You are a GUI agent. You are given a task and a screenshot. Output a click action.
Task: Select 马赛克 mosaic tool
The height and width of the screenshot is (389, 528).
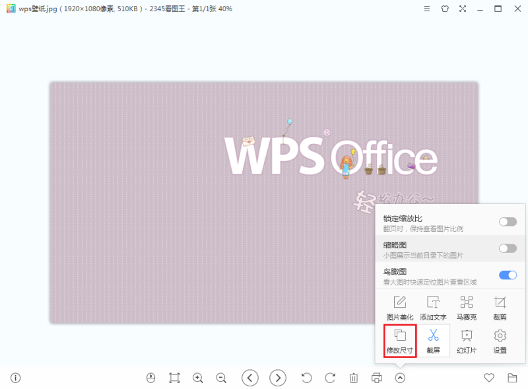(x=467, y=308)
